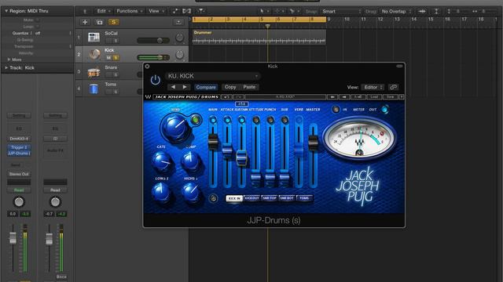Open the KU. KICK preset dropdown

213,76
